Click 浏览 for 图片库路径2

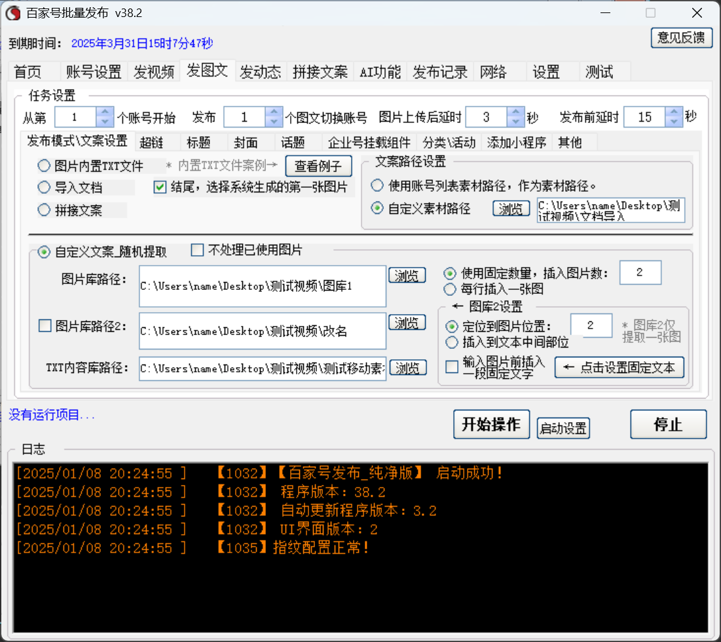(x=407, y=323)
